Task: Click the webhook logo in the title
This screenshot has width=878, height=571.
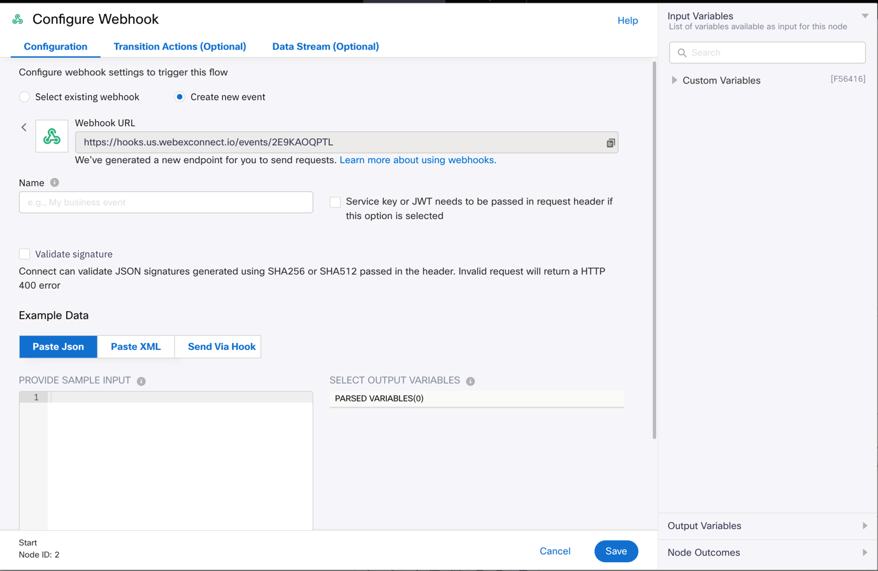Action: 18,20
